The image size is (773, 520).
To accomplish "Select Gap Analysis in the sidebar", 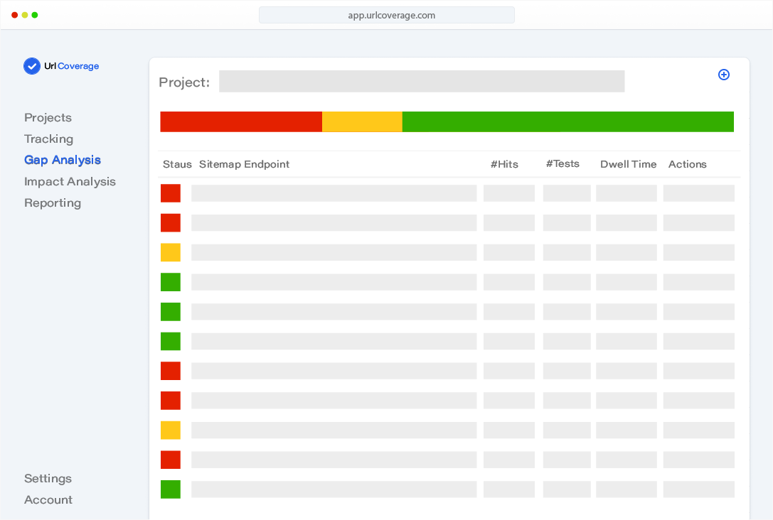I will [x=63, y=161].
